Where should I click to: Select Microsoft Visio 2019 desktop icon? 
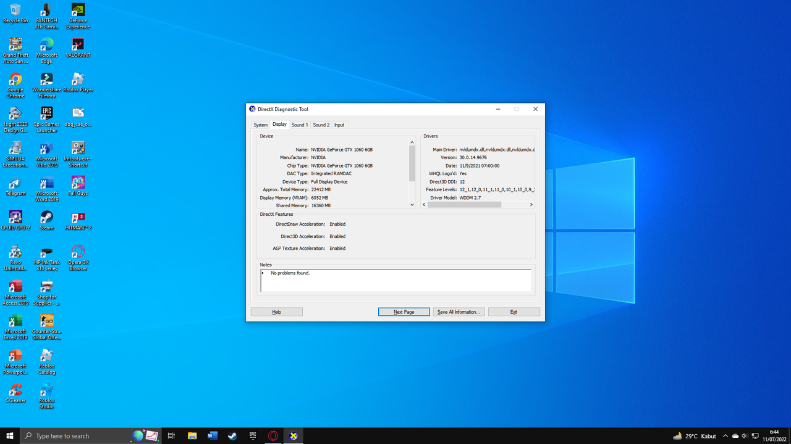point(46,154)
